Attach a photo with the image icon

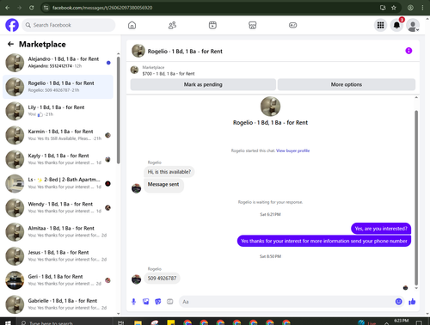click(145, 302)
